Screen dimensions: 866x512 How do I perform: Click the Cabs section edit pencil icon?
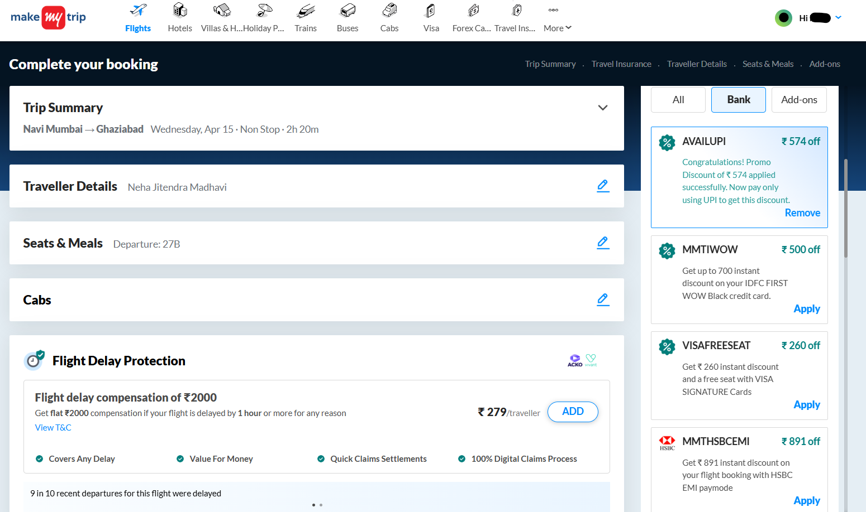coord(603,300)
